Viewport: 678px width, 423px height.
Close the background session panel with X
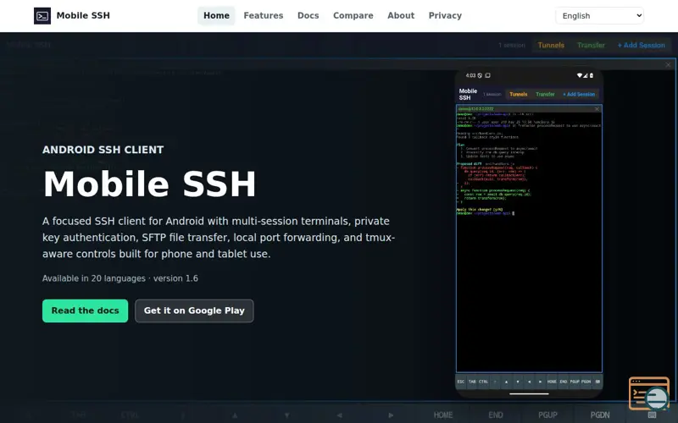(x=669, y=65)
